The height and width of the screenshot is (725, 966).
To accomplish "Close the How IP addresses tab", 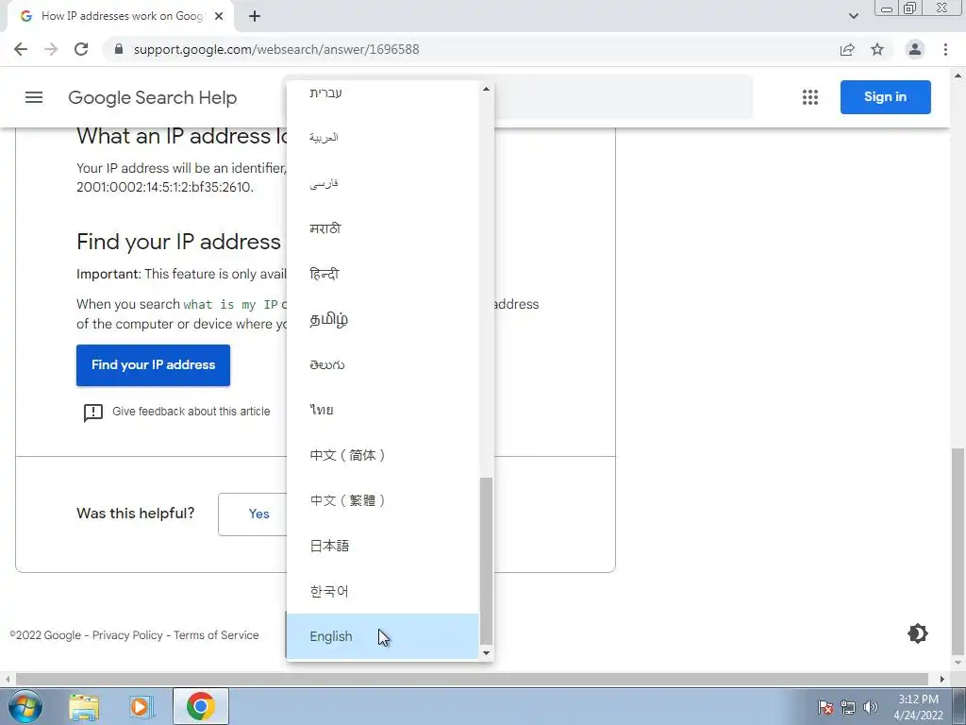I will (x=219, y=16).
